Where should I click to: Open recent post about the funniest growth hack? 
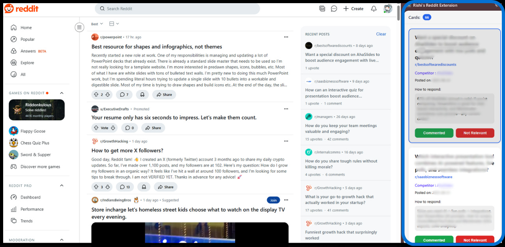[341, 235]
